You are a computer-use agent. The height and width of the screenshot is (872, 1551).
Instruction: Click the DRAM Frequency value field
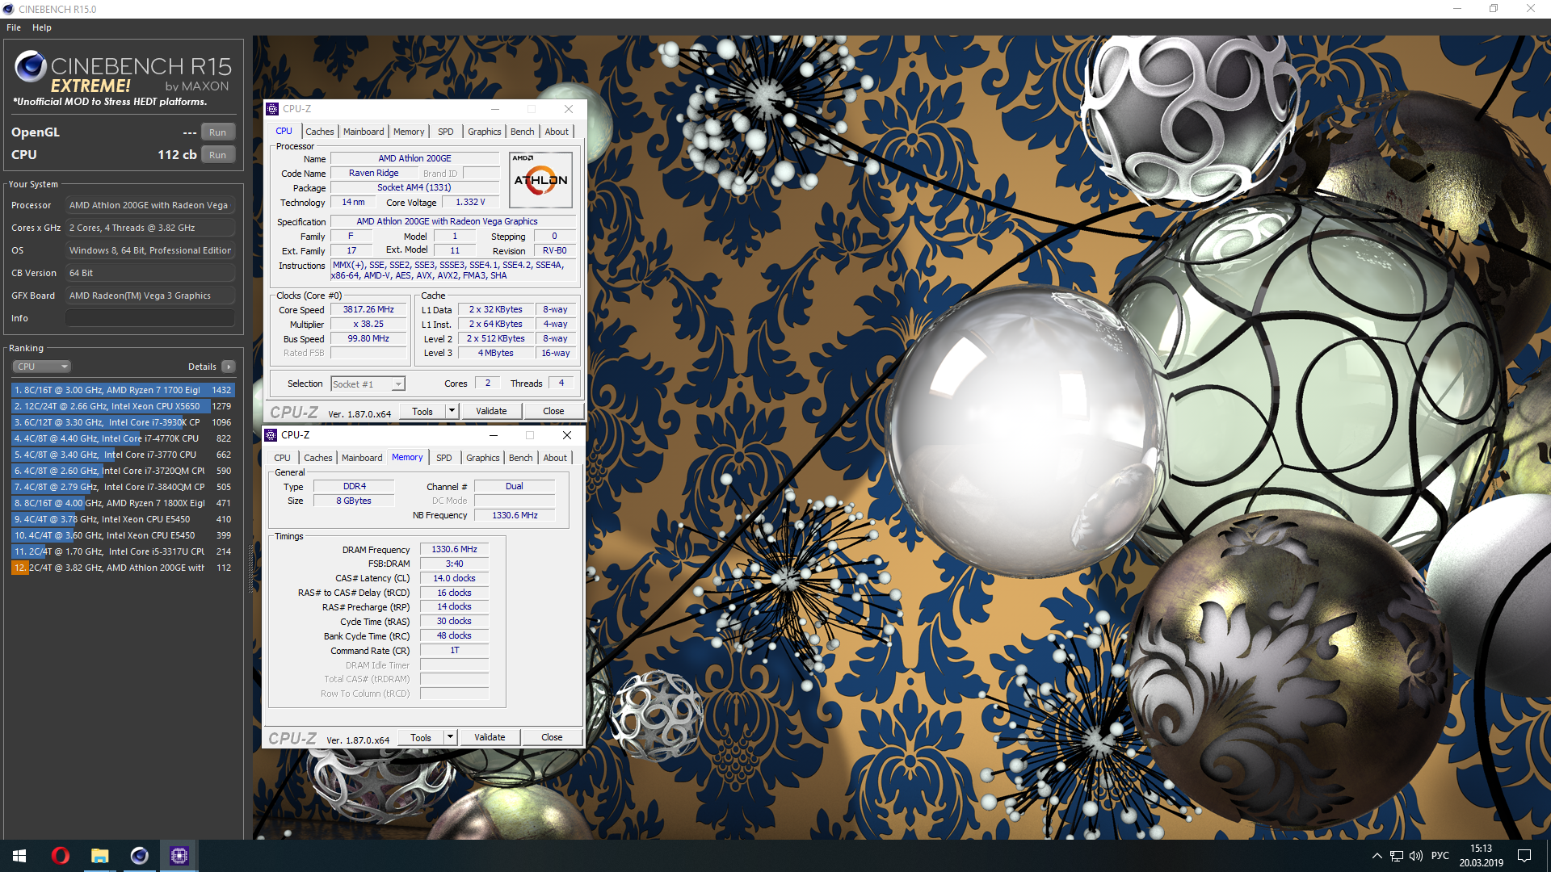click(454, 549)
